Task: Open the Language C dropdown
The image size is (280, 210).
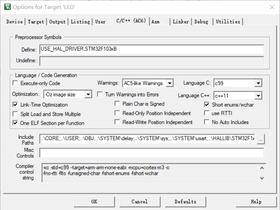Action: (x=258, y=83)
